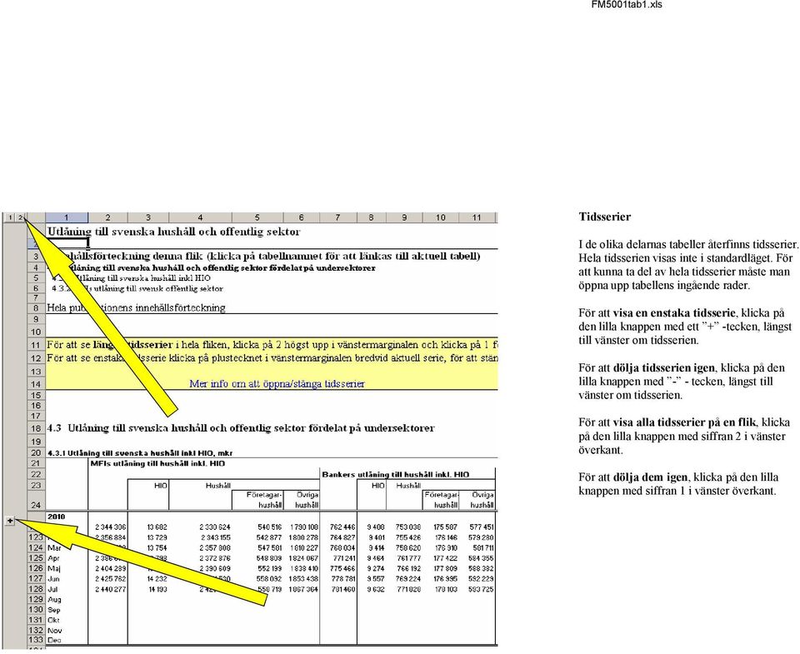Open the 'Mer info om att öppna/stänga tidsserier' link

(277, 383)
